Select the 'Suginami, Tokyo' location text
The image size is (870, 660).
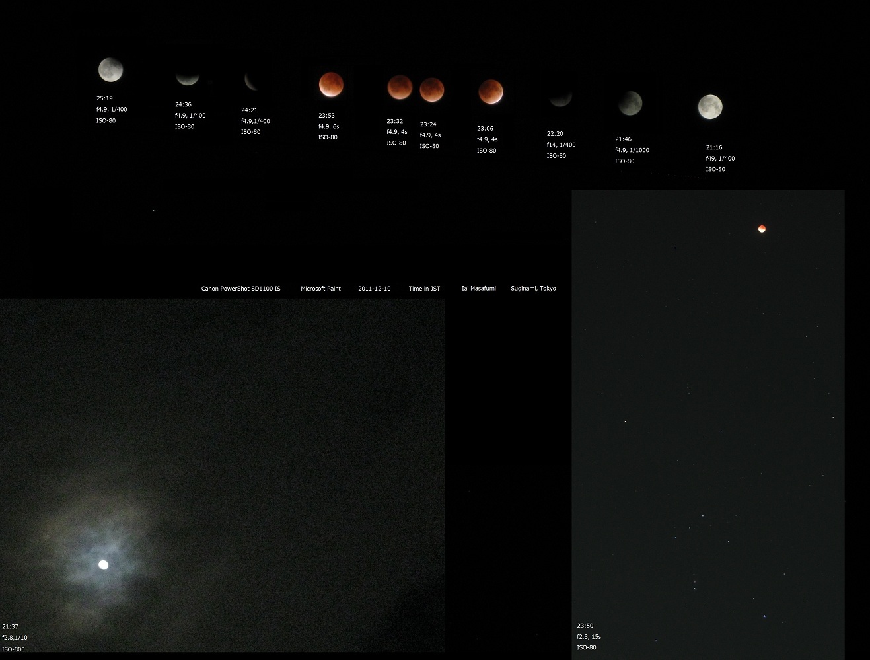pyautogui.click(x=533, y=289)
